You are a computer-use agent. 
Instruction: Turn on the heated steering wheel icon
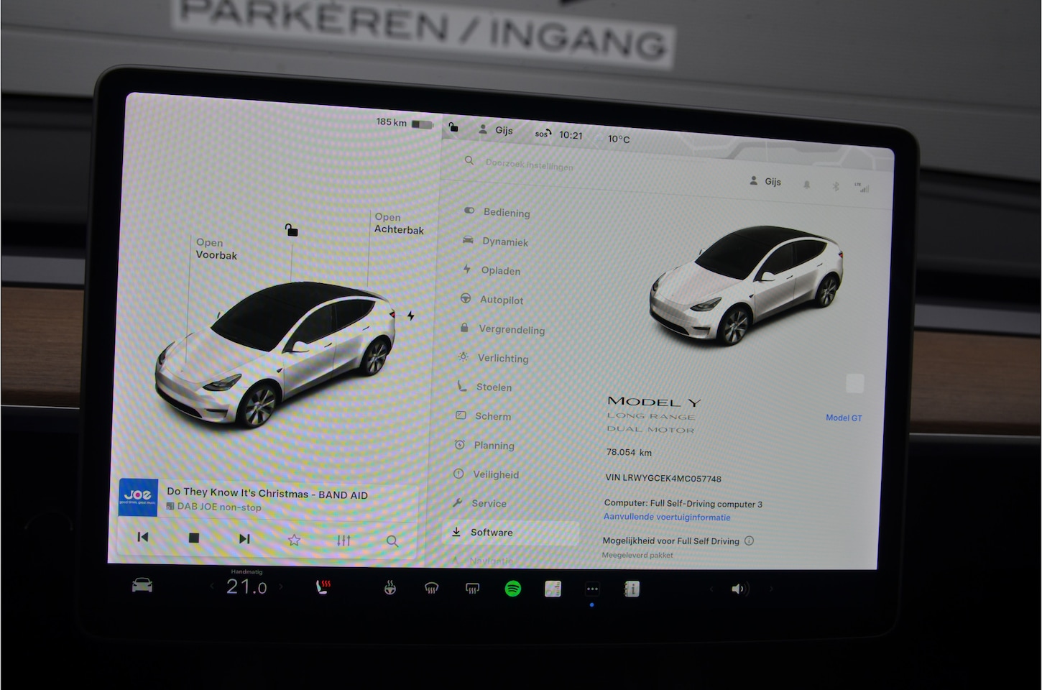click(x=390, y=589)
